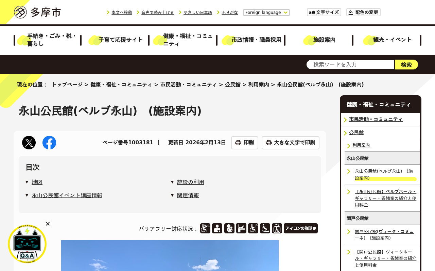
Task: Click the accessible parking icon
Action: 253,228
